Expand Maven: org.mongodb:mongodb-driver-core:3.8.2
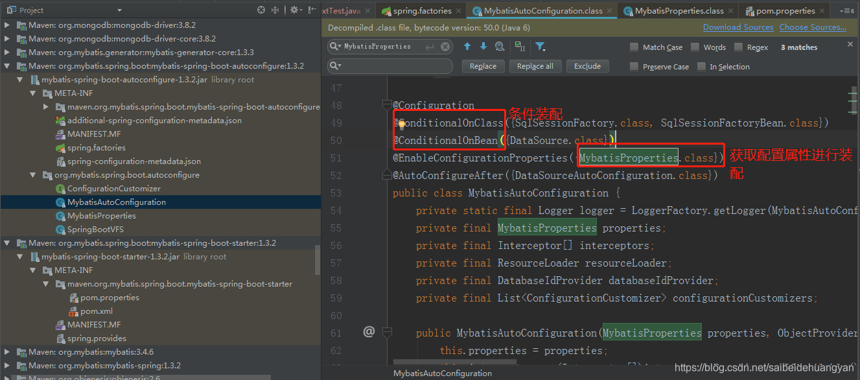This screenshot has width=860, height=380. (7, 38)
